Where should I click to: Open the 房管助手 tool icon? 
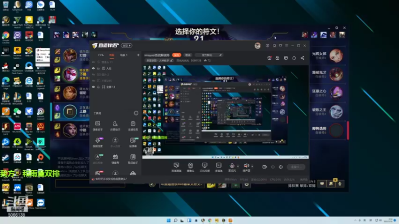coord(115,126)
